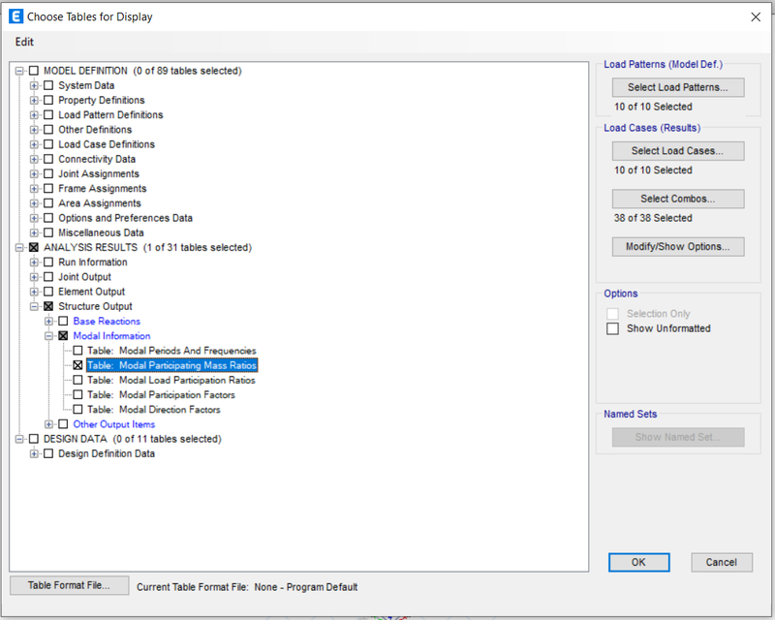Click the Other Output Items label
The height and width of the screenshot is (620, 775).
114,424
